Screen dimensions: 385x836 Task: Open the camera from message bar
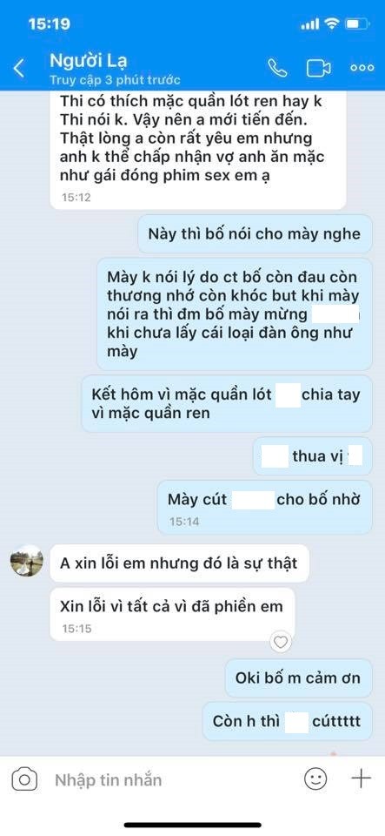pos(24,780)
